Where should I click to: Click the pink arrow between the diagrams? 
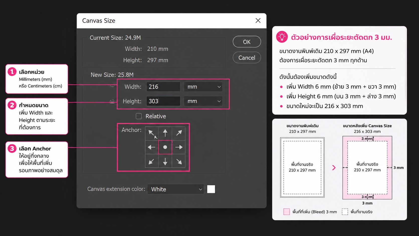tap(334, 168)
